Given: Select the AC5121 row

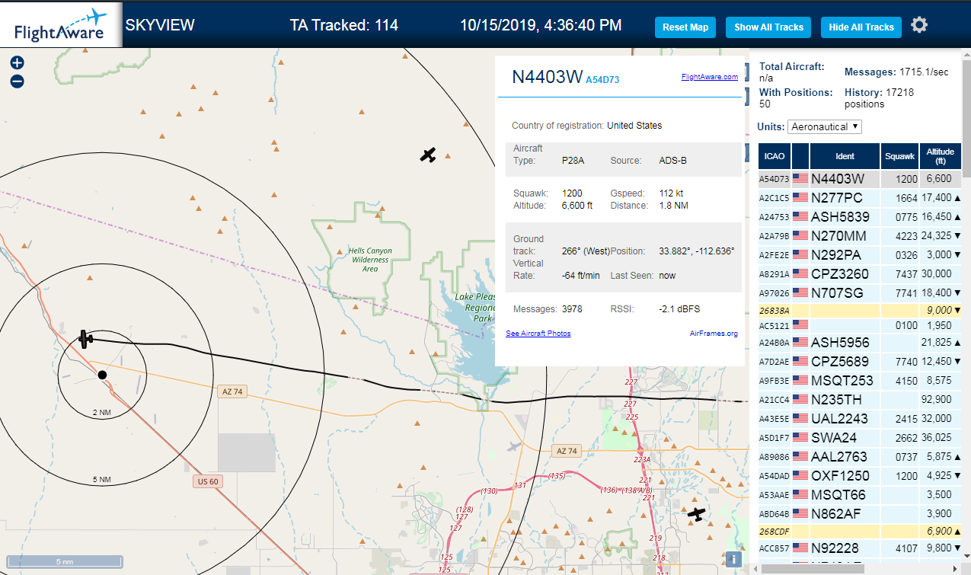Looking at the screenshot, I should (860, 325).
